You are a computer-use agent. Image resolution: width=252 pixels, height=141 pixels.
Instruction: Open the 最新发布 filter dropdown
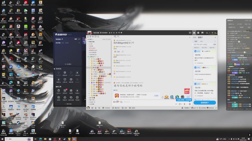click(x=197, y=48)
